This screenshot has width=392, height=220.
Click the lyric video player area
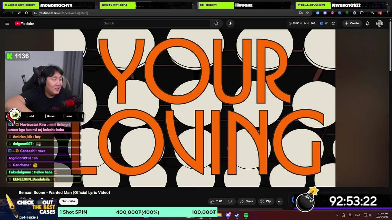point(194,108)
